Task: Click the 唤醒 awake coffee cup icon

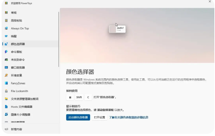Action: click(6, 36)
